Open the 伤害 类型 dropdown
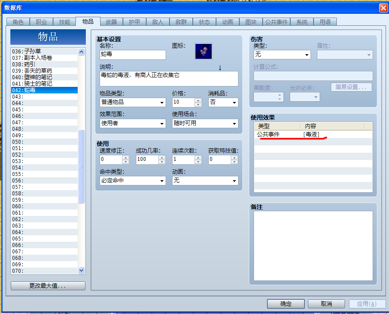Viewport: 389px width, 314px height. click(282, 55)
